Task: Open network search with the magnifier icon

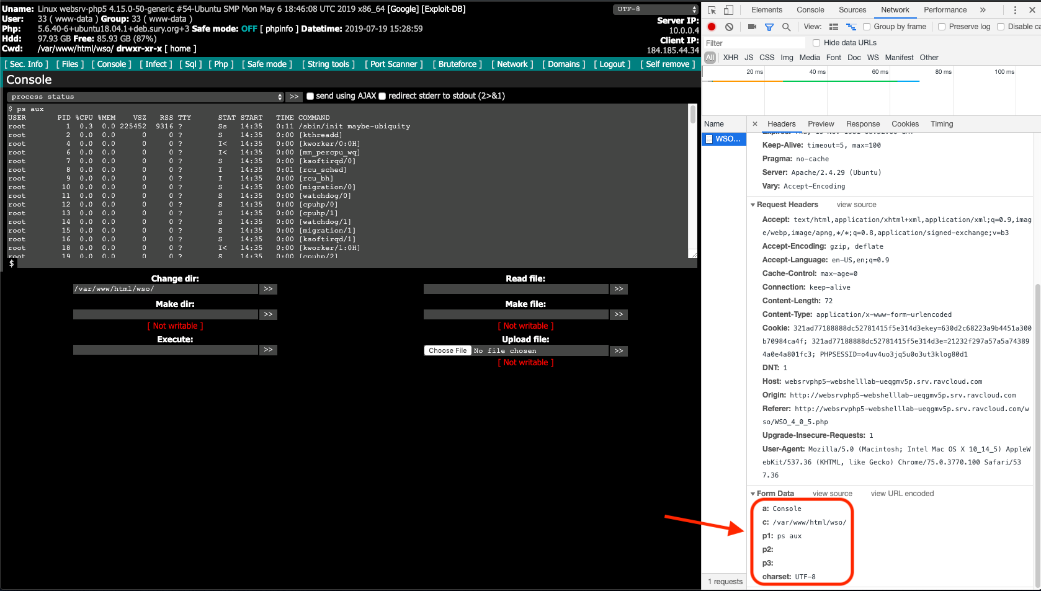Action: [786, 27]
